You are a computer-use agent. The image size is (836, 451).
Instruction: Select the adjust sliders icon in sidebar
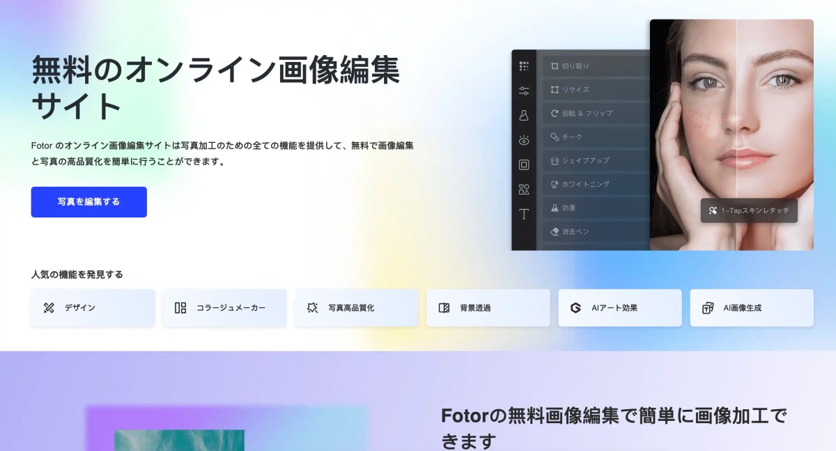click(x=524, y=91)
